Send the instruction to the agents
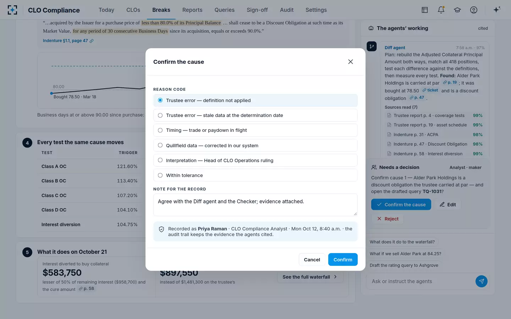 click(x=481, y=281)
